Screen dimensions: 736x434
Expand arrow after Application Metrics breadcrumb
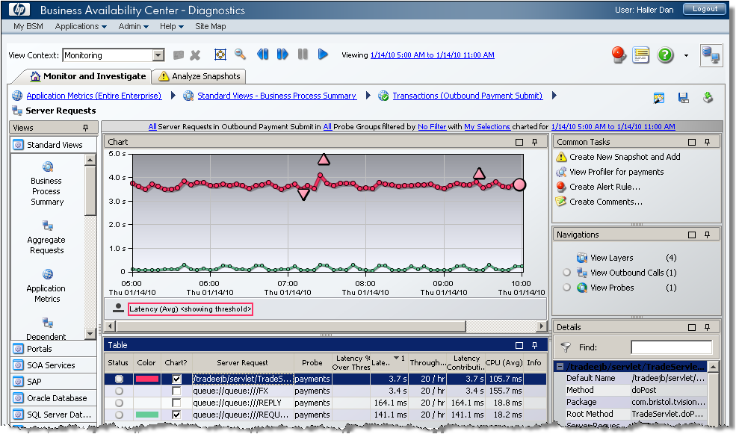173,96
